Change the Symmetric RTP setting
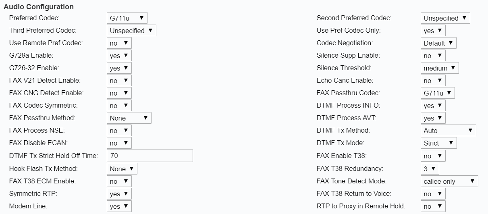488x214 pixels. tap(119, 194)
